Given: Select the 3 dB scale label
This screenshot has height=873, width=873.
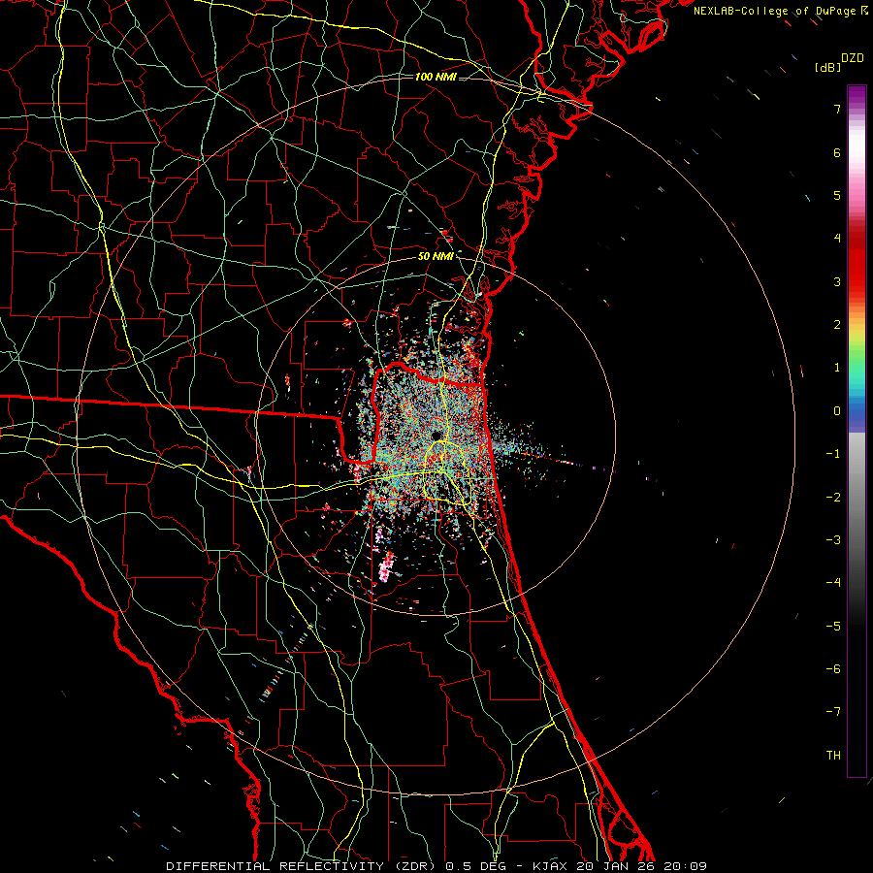Looking at the screenshot, I should click(837, 281).
